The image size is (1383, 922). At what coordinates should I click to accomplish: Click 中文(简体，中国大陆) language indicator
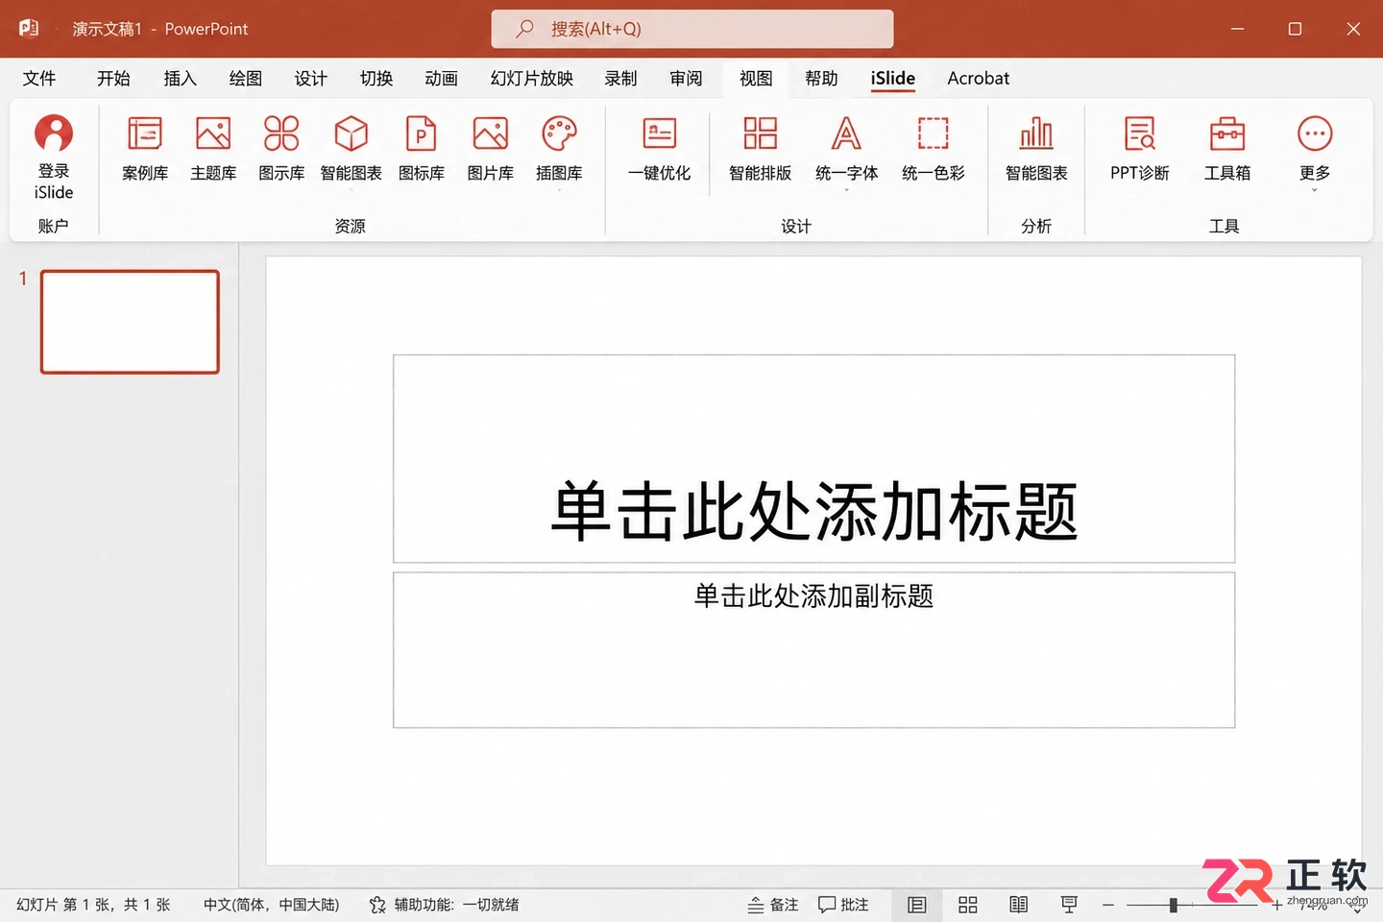point(272,905)
